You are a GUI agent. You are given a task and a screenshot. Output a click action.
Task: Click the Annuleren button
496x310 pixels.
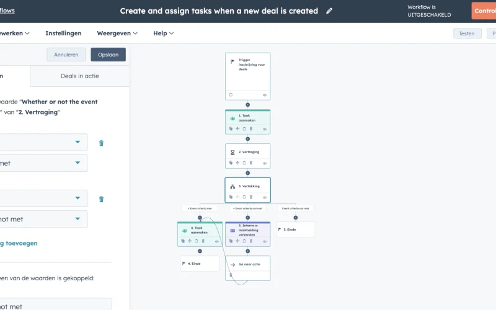pos(66,55)
